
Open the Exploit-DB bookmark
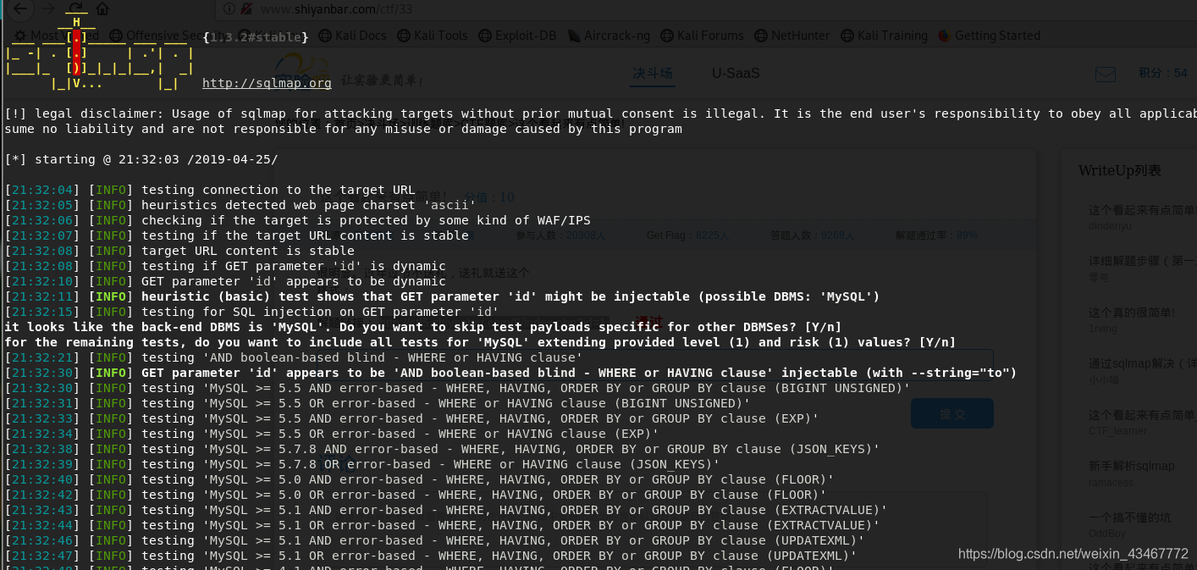coord(517,36)
